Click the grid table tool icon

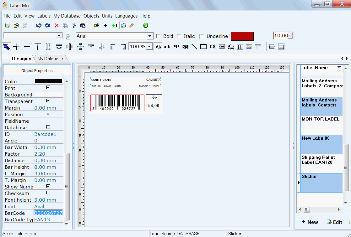click(258, 47)
